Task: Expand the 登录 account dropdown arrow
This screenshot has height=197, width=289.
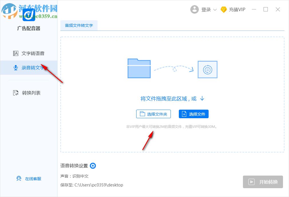Action: point(215,9)
